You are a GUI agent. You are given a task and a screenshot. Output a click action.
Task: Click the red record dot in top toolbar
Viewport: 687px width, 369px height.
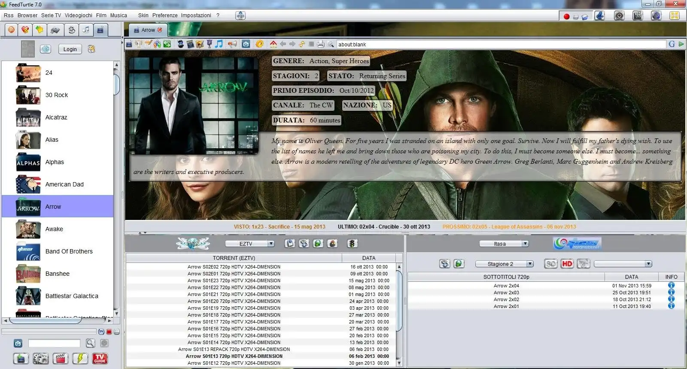coord(566,16)
